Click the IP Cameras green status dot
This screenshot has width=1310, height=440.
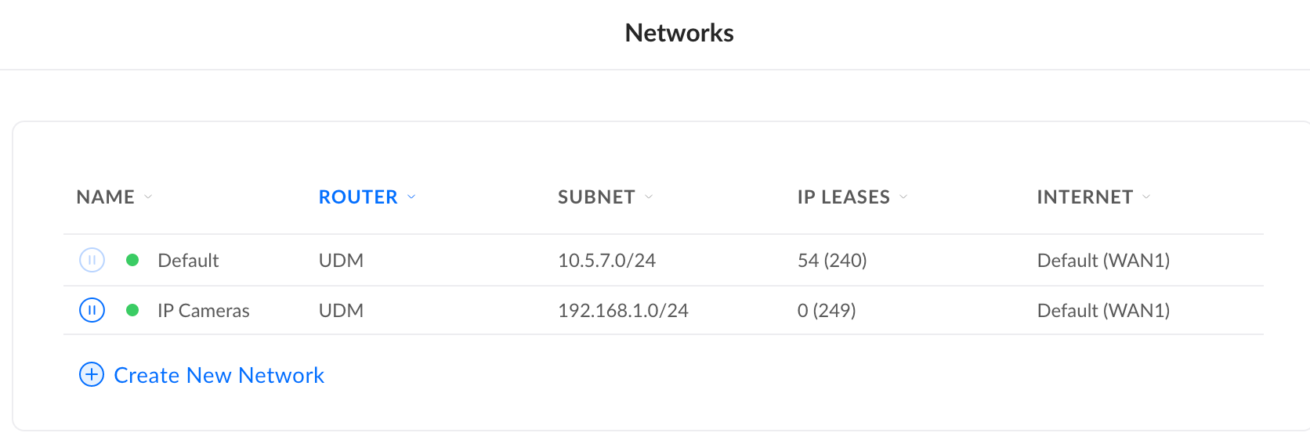pos(132,311)
